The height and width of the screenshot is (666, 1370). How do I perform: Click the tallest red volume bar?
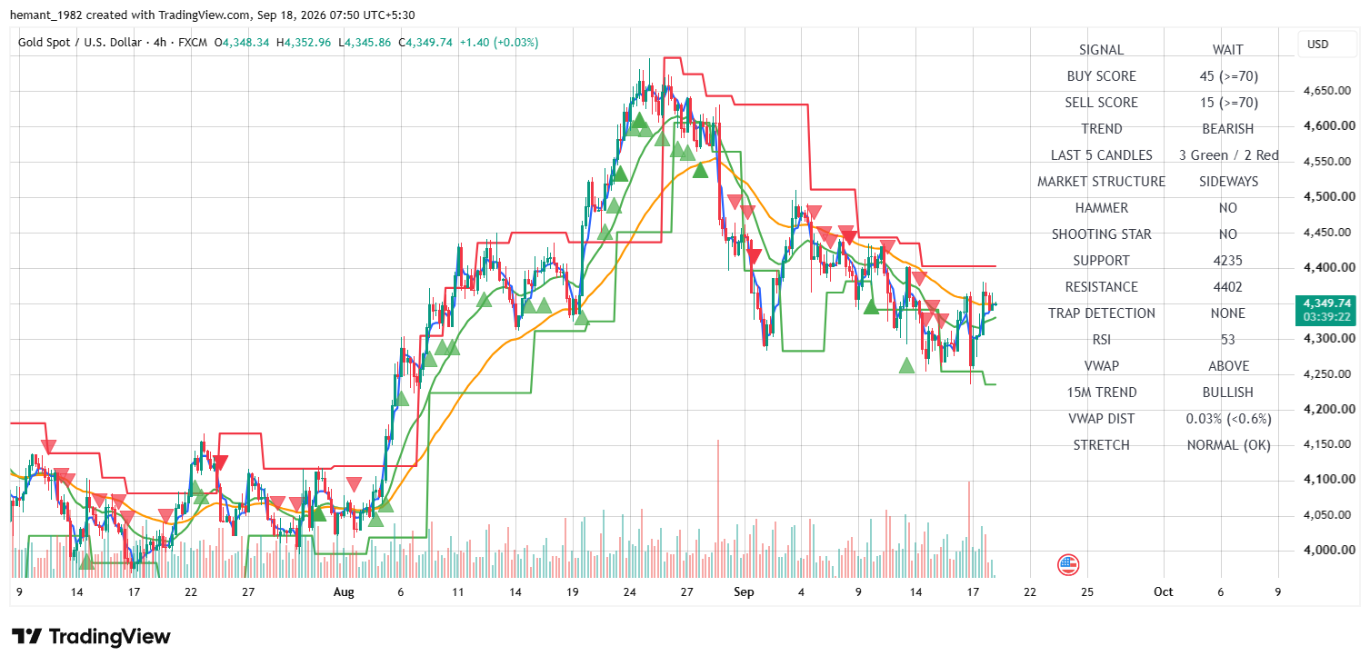pyautogui.click(x=718, y=509)
